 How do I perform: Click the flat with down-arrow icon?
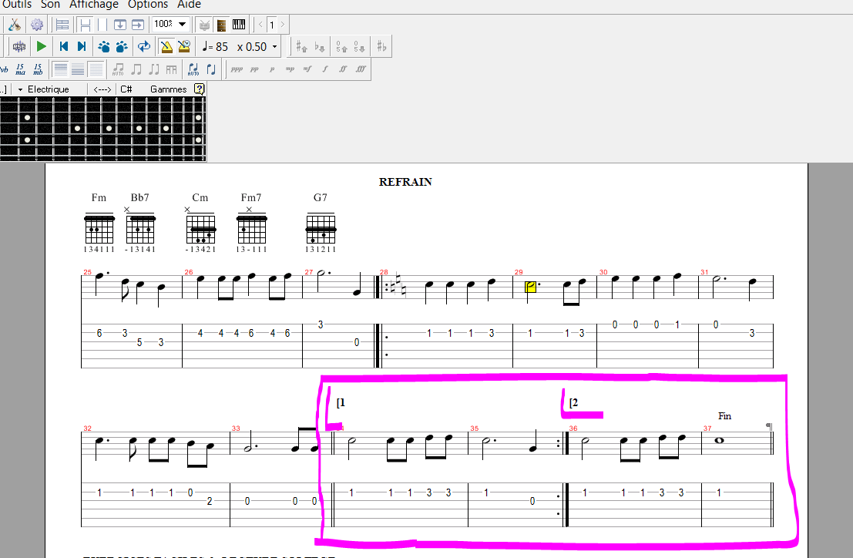[x=319, y=47]
